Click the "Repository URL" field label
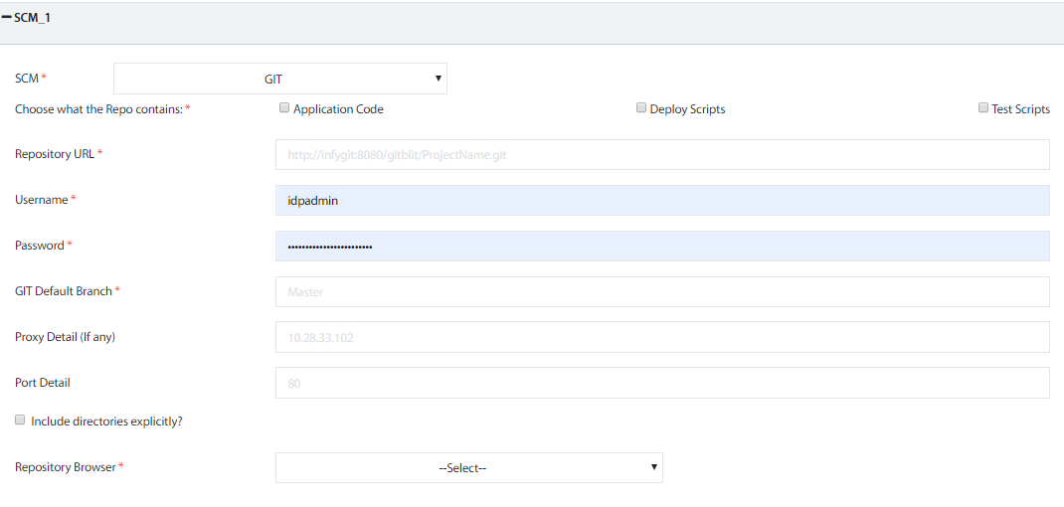Image resolution: width=1064 pixels, height=507 pixels. (x=55, y=154)
